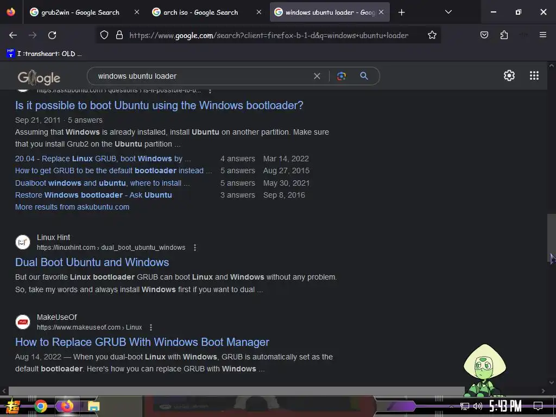Go to Google homepage logo
Image resolution: width=556 pixels, height=417 pixels.
(x=39, y=78)
